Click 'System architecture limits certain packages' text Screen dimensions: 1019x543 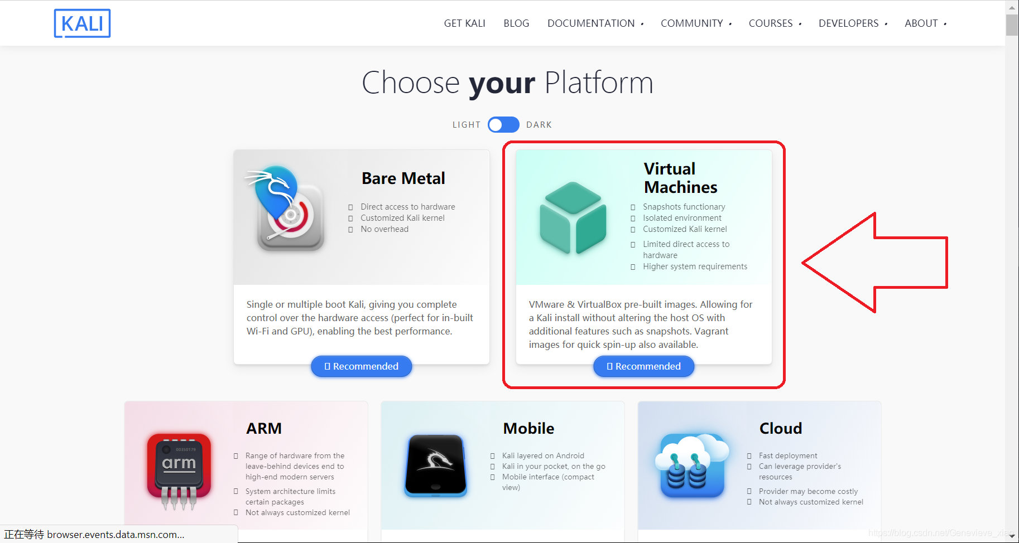pos(291,496)
